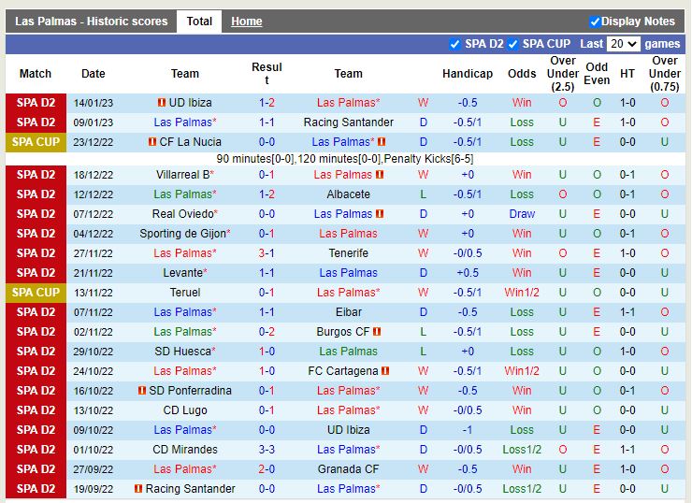Click the Date column header

(94, 73)
